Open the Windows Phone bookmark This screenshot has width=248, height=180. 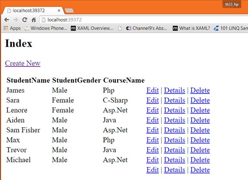46,28
